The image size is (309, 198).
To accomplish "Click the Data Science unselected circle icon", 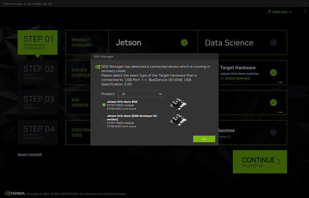I will click(273, 42).
